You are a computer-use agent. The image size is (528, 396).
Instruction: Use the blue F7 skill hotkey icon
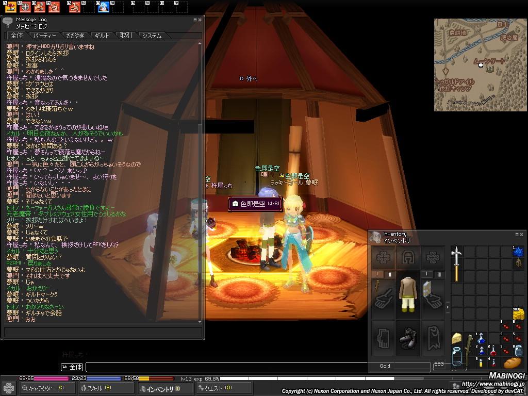click(104, 7)
